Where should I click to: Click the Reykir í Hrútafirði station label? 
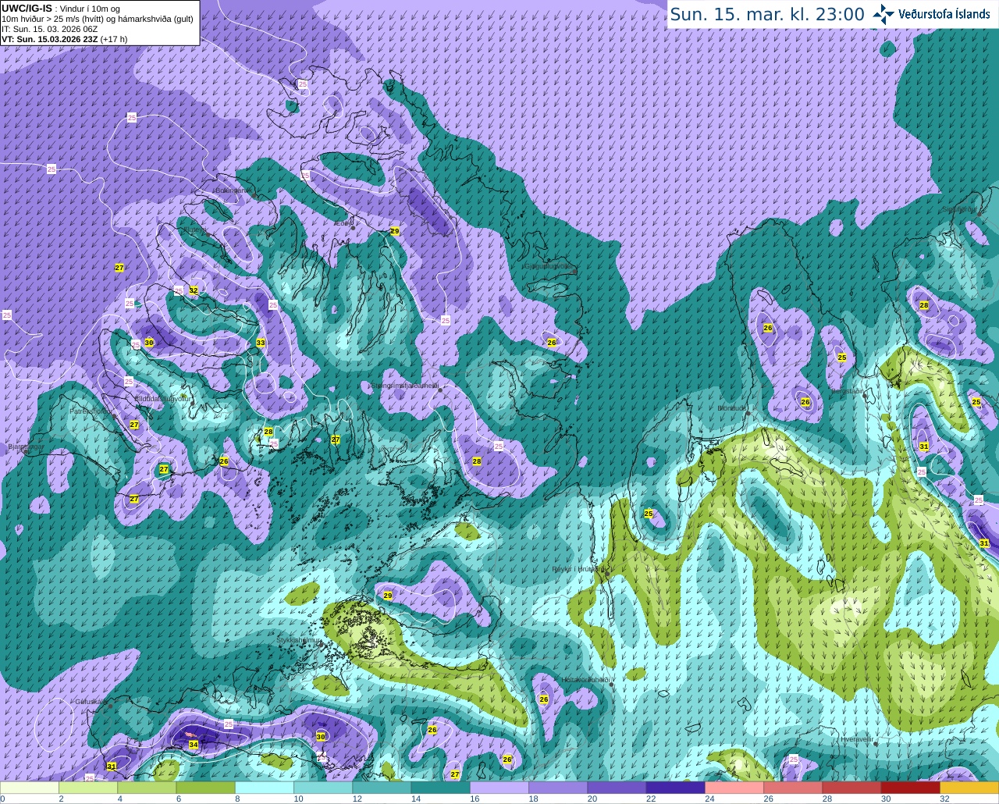579,568
